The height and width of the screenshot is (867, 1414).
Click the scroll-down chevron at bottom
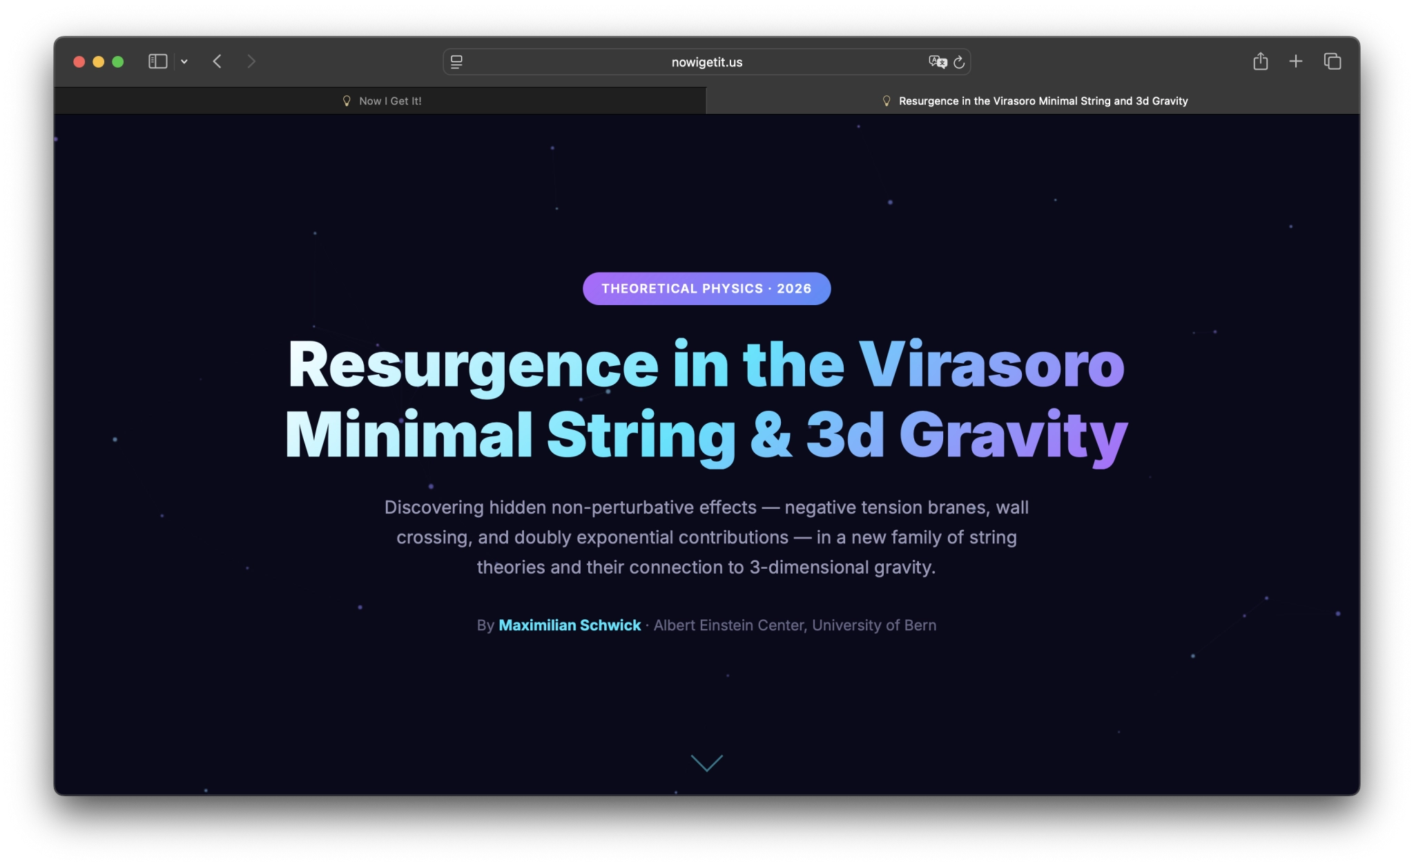tap(706, 763)
